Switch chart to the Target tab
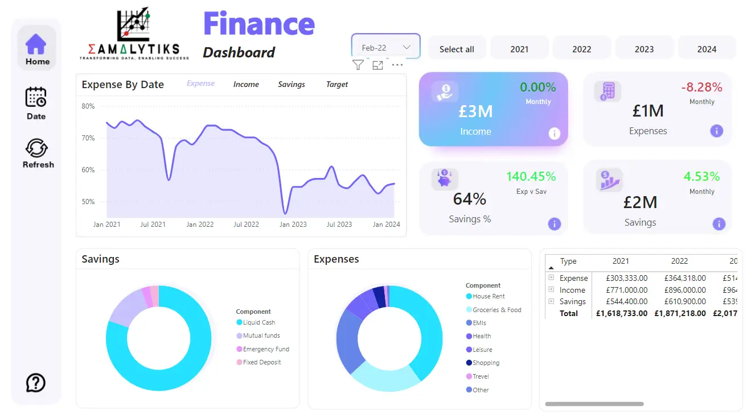This screenshot has width=747, height=415. pyautogui.click(x=337, y=84)
